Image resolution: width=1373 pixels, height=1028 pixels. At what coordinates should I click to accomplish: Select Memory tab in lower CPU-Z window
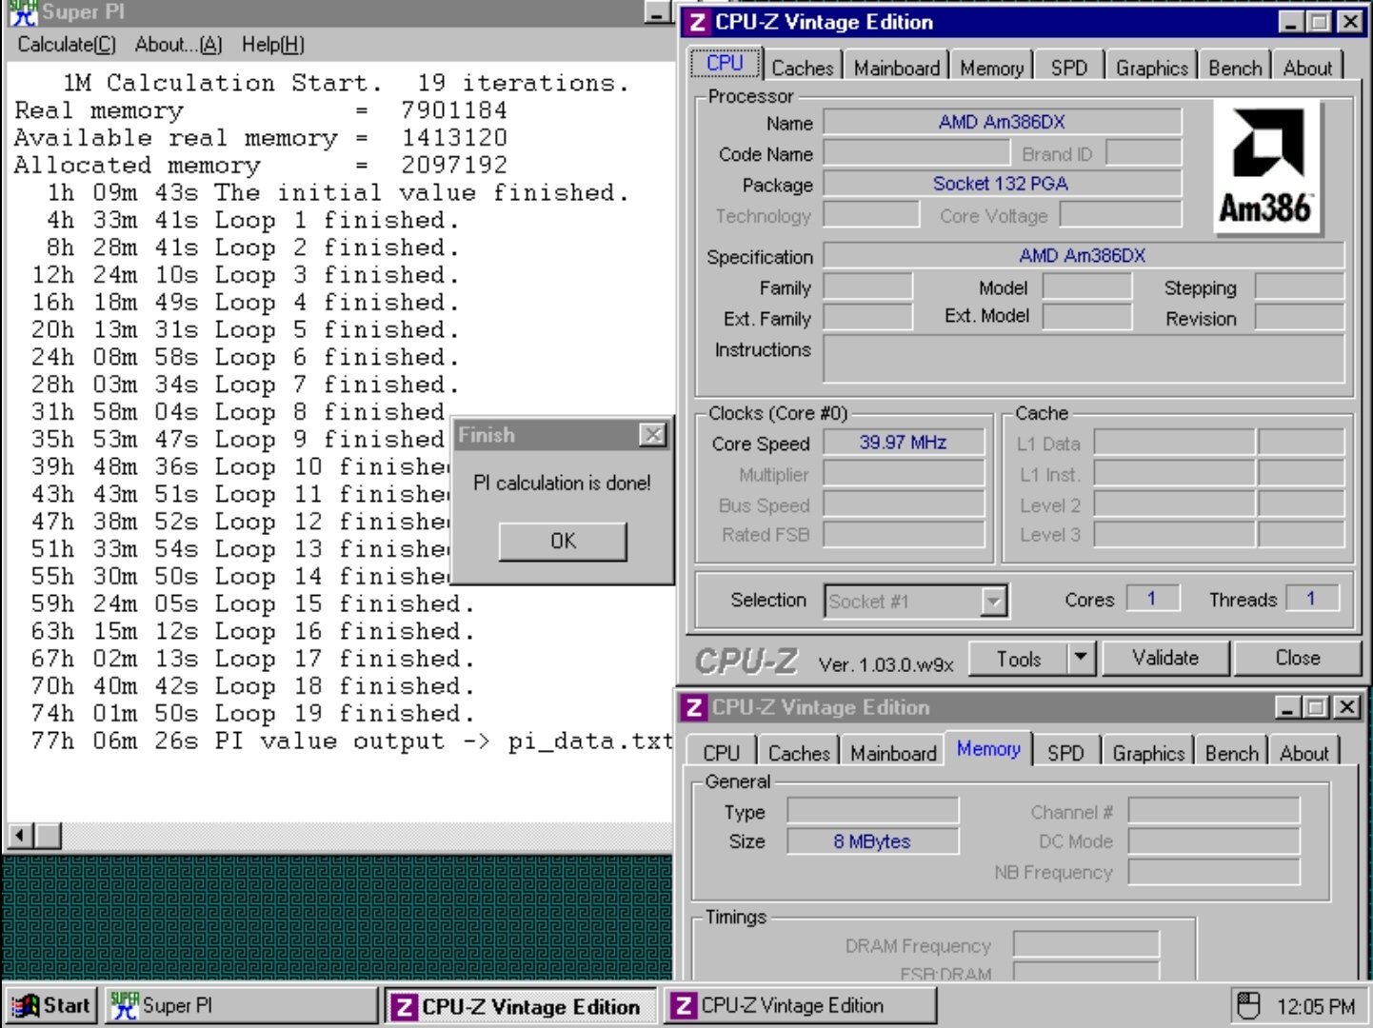point(988,749)
